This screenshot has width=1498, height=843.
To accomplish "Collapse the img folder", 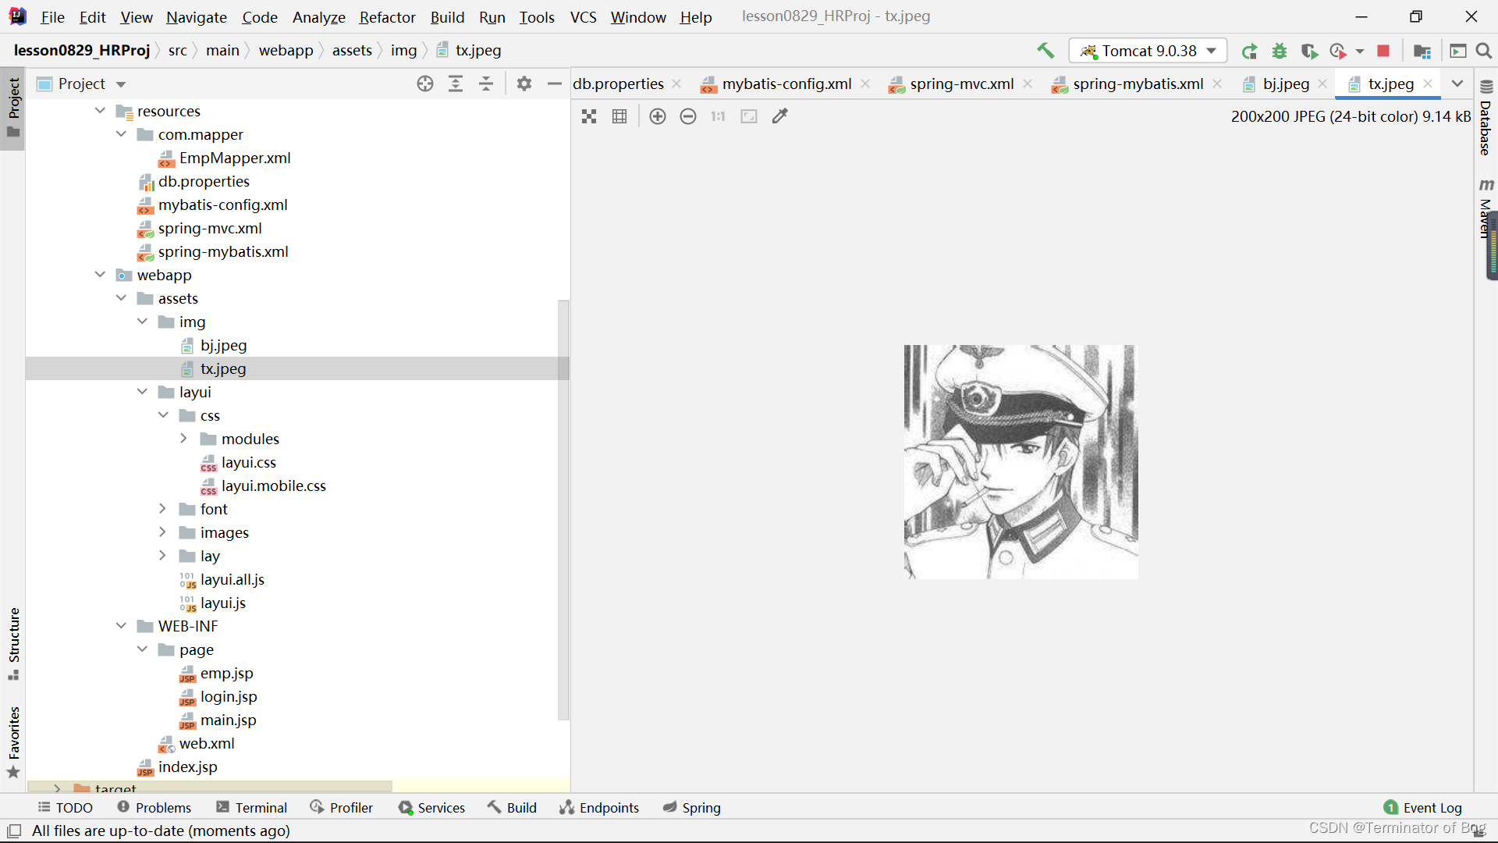I will [142, 322].
